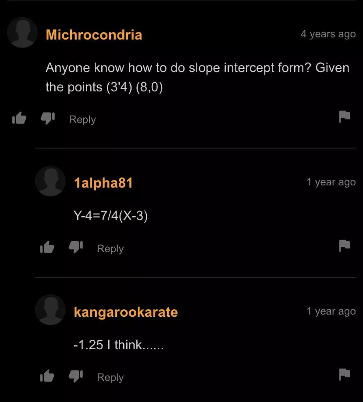The width and height of the screenshot is (363, 402).
Task: Visit kangarookarate's profile link
Action: pyautogui.click(x=126, y=312)
